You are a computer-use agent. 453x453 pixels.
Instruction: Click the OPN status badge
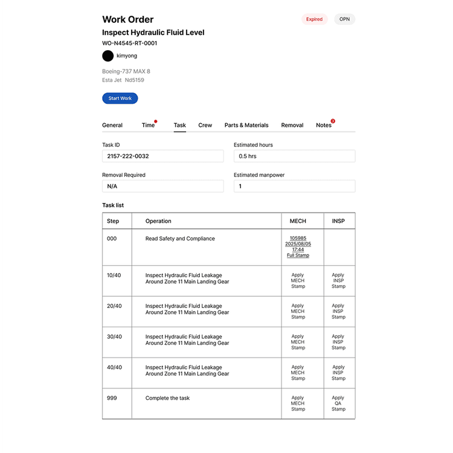(344, 19)
